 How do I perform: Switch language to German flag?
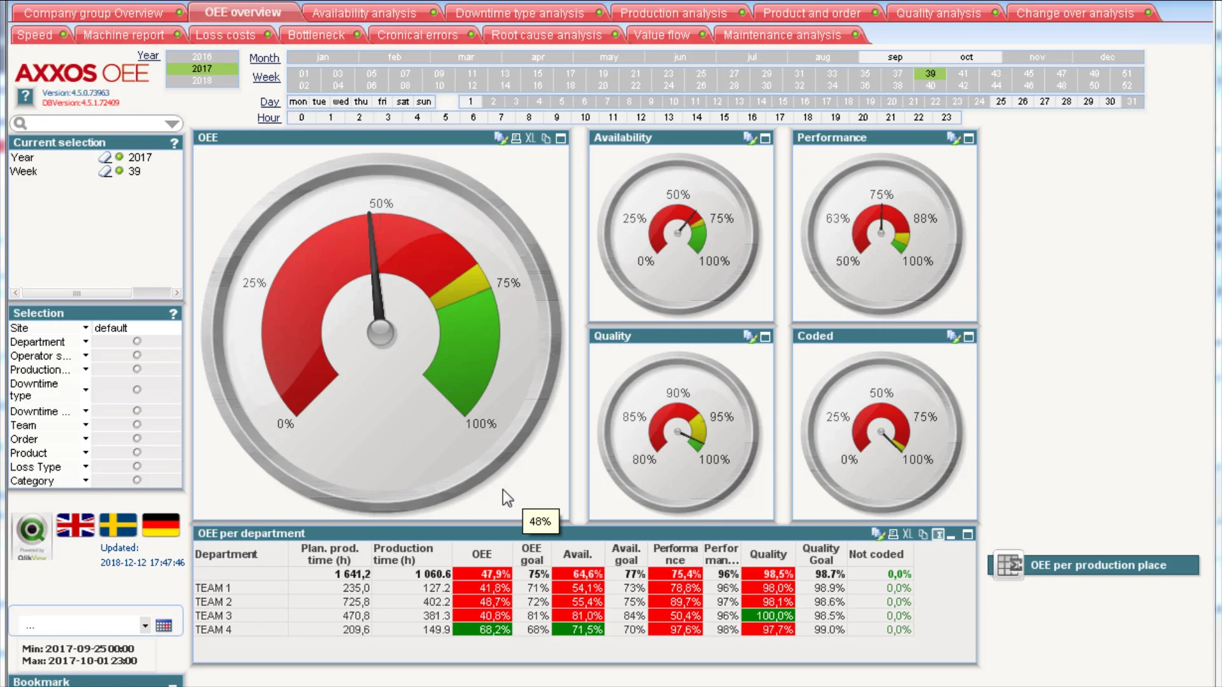point(160,525)
